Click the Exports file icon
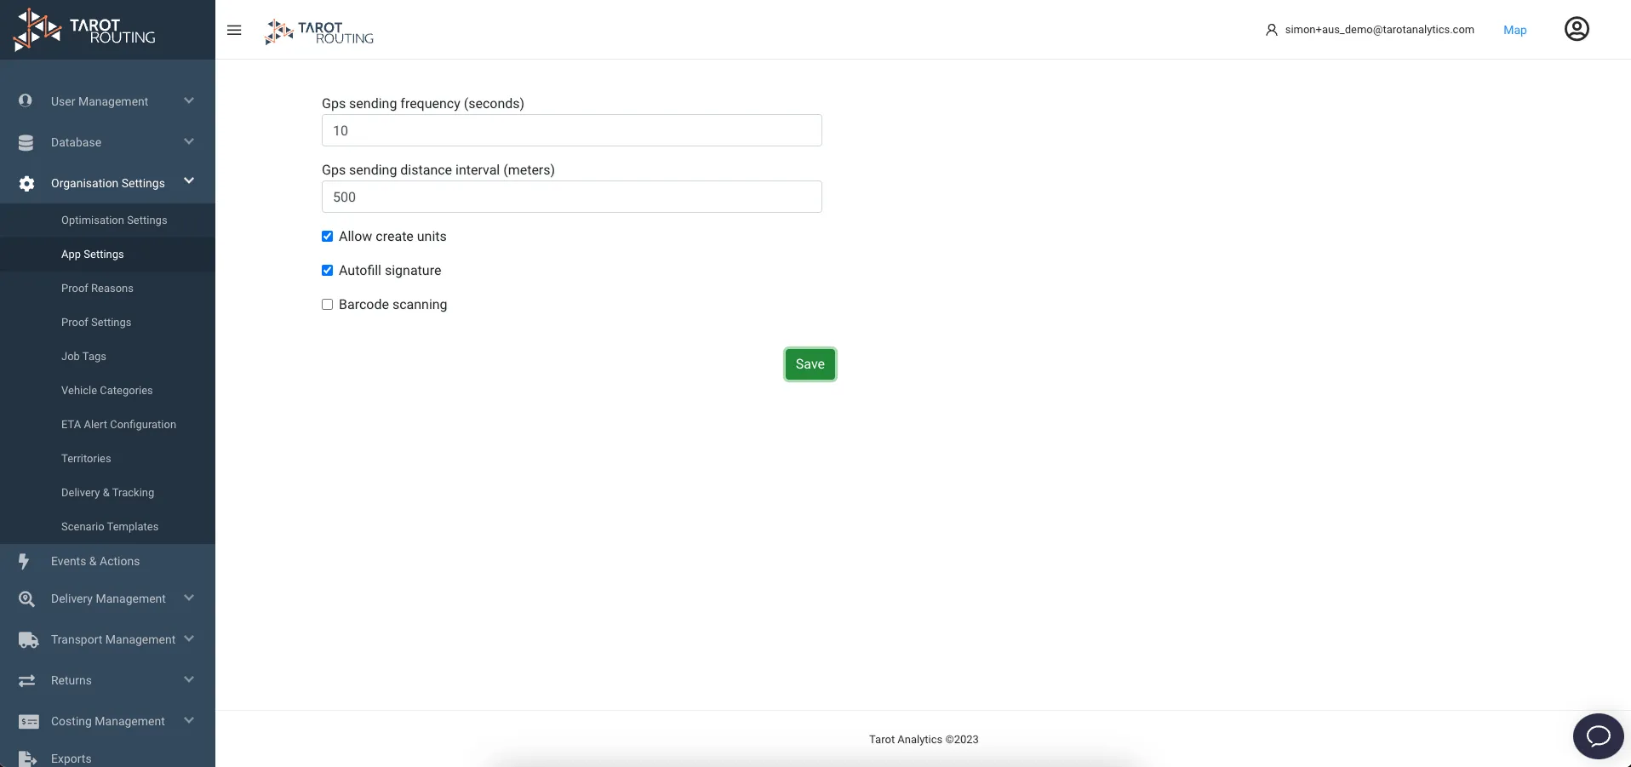Image resolution: width=1631 pixels, height=767 pixels. pos(27,758)
